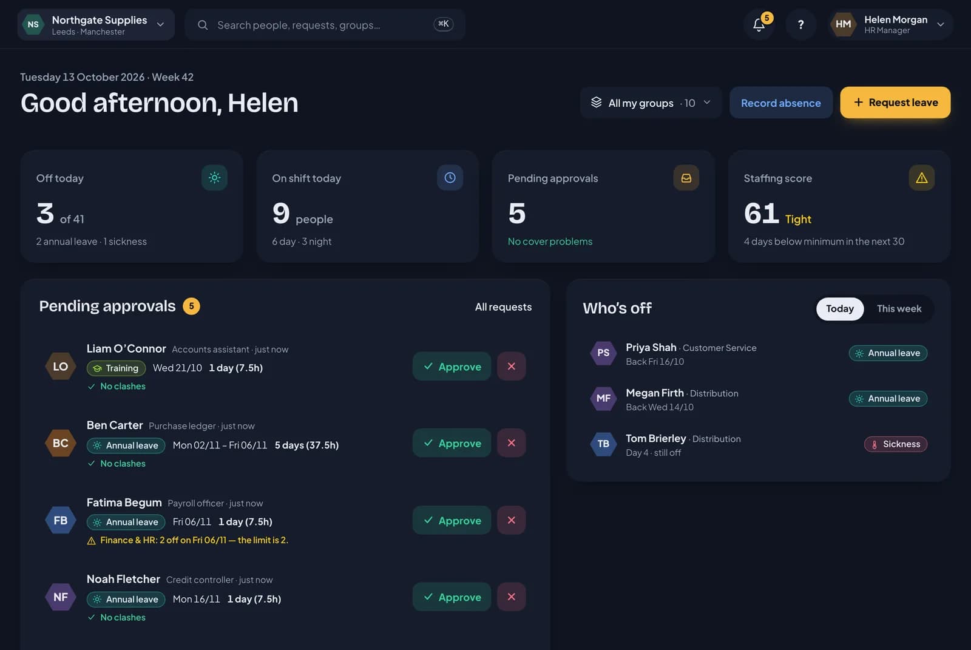This screenshot has width=971, height=650.
Task: Click the LO avatar for Liam O'Connor
Action: (x=60, y=367)
